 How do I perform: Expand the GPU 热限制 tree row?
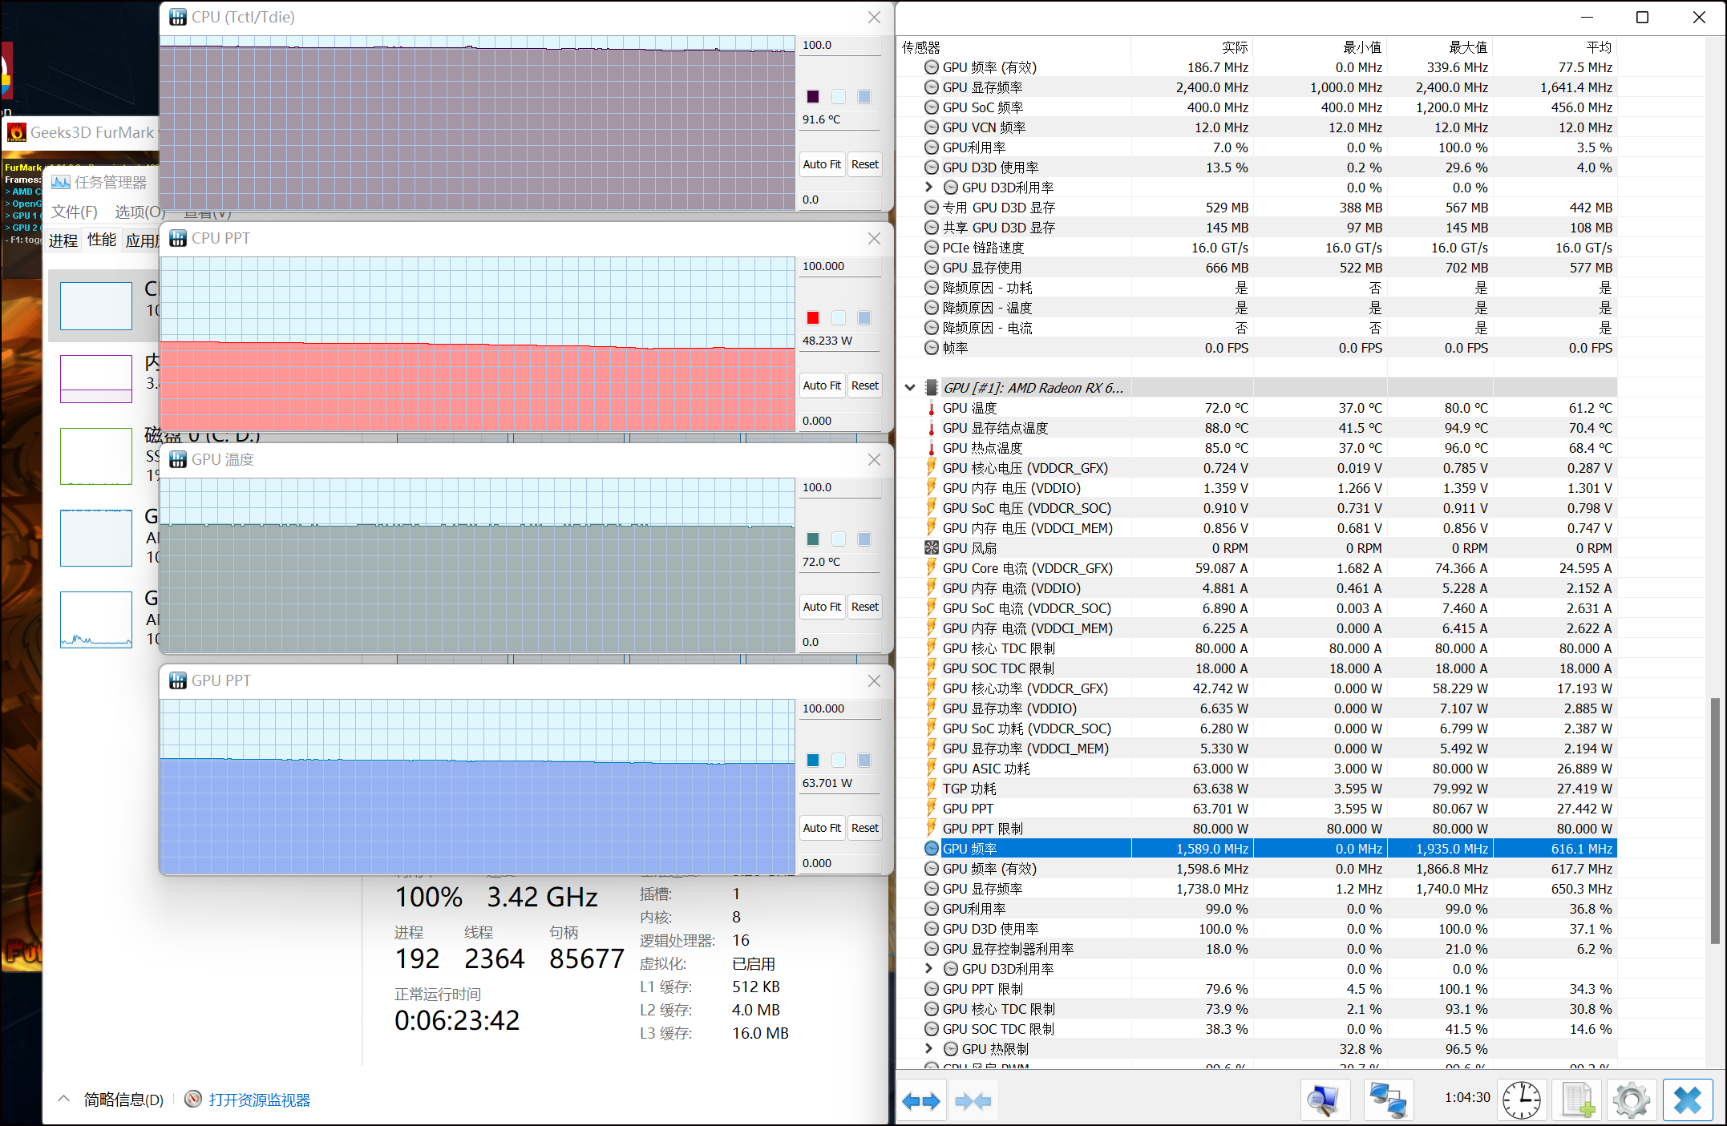click(x=928, y=1048)
